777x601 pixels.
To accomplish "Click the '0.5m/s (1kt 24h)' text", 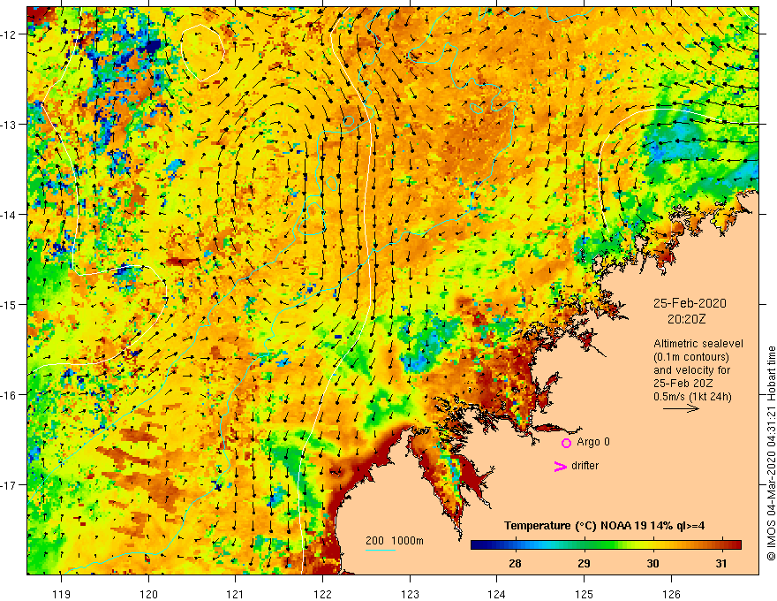I will [x=692, y=396].
